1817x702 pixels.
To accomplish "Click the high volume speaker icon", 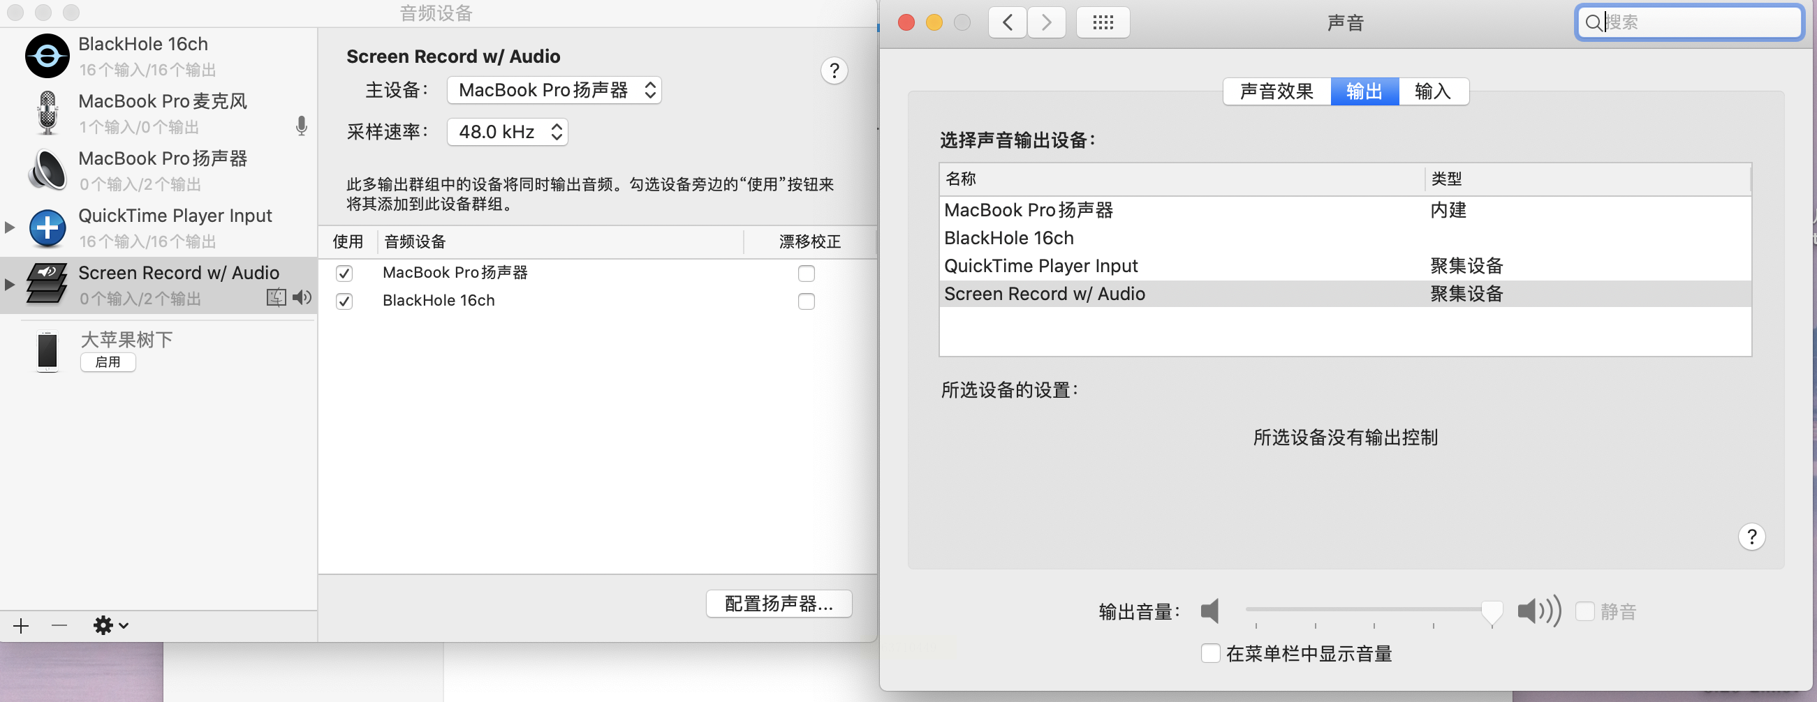I will 1539,611.
